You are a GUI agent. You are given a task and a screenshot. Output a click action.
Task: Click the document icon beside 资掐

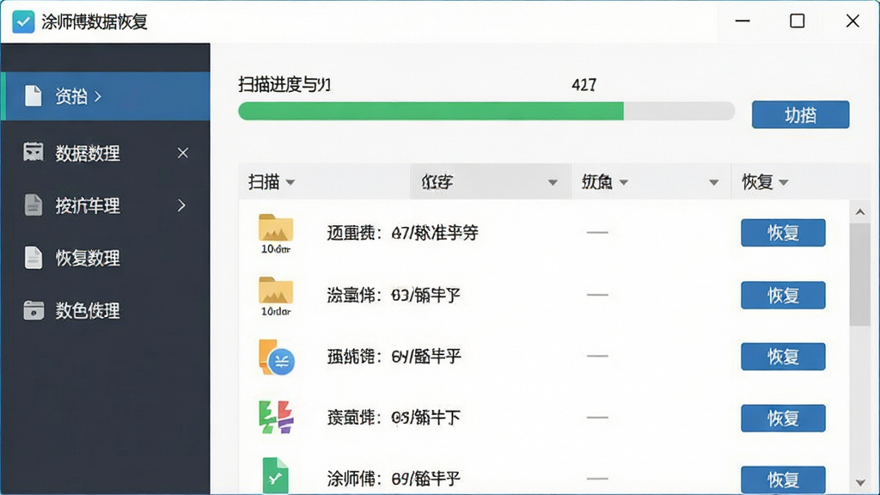34,96
